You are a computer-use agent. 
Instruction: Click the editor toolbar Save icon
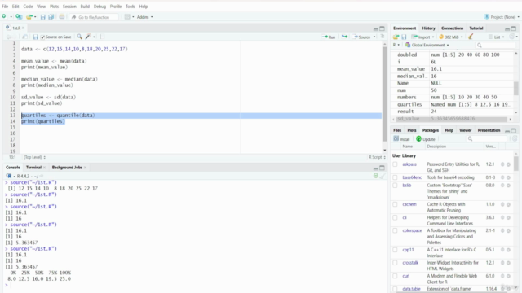pos(35,37)
